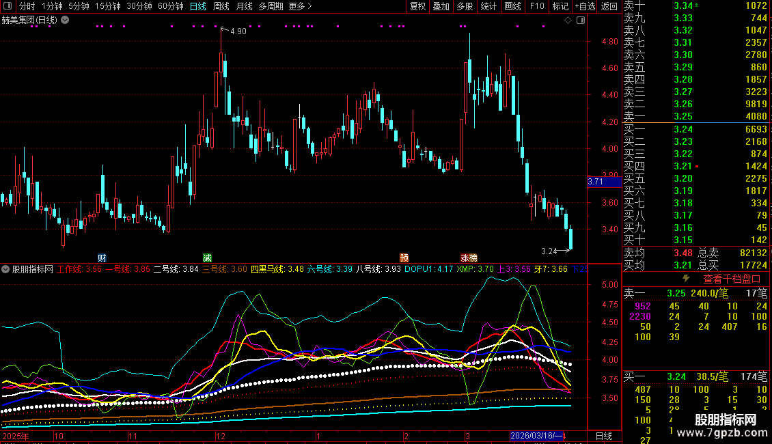Toggle 复权 price adjustment
This screenshot has height=444, width=772.
[x=417, y=7]
